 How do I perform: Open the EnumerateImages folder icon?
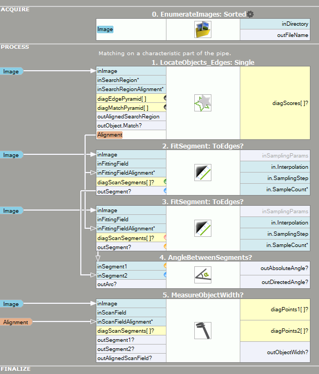pos(203,29)
